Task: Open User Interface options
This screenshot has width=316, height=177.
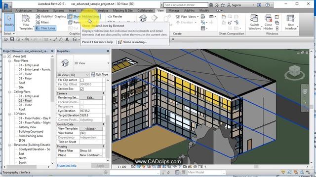Action: coord(291,22)
